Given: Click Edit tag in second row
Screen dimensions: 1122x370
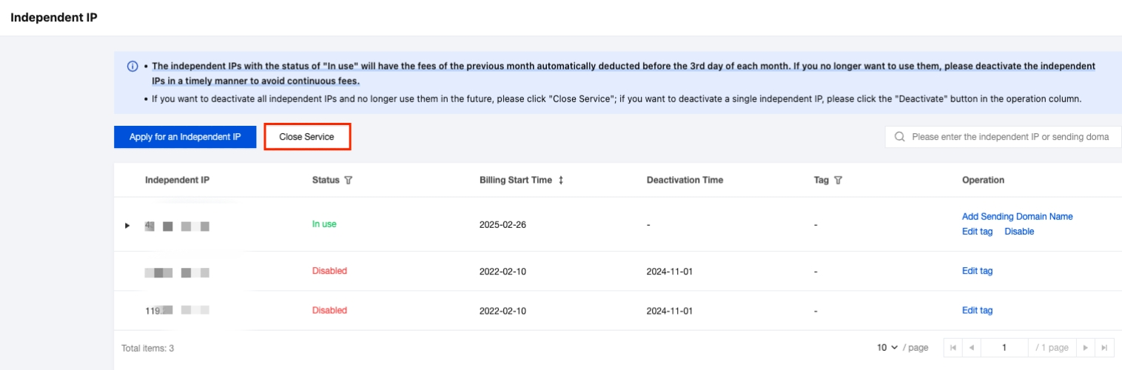Looking at the screenshot, I should (x=977, y=271).
